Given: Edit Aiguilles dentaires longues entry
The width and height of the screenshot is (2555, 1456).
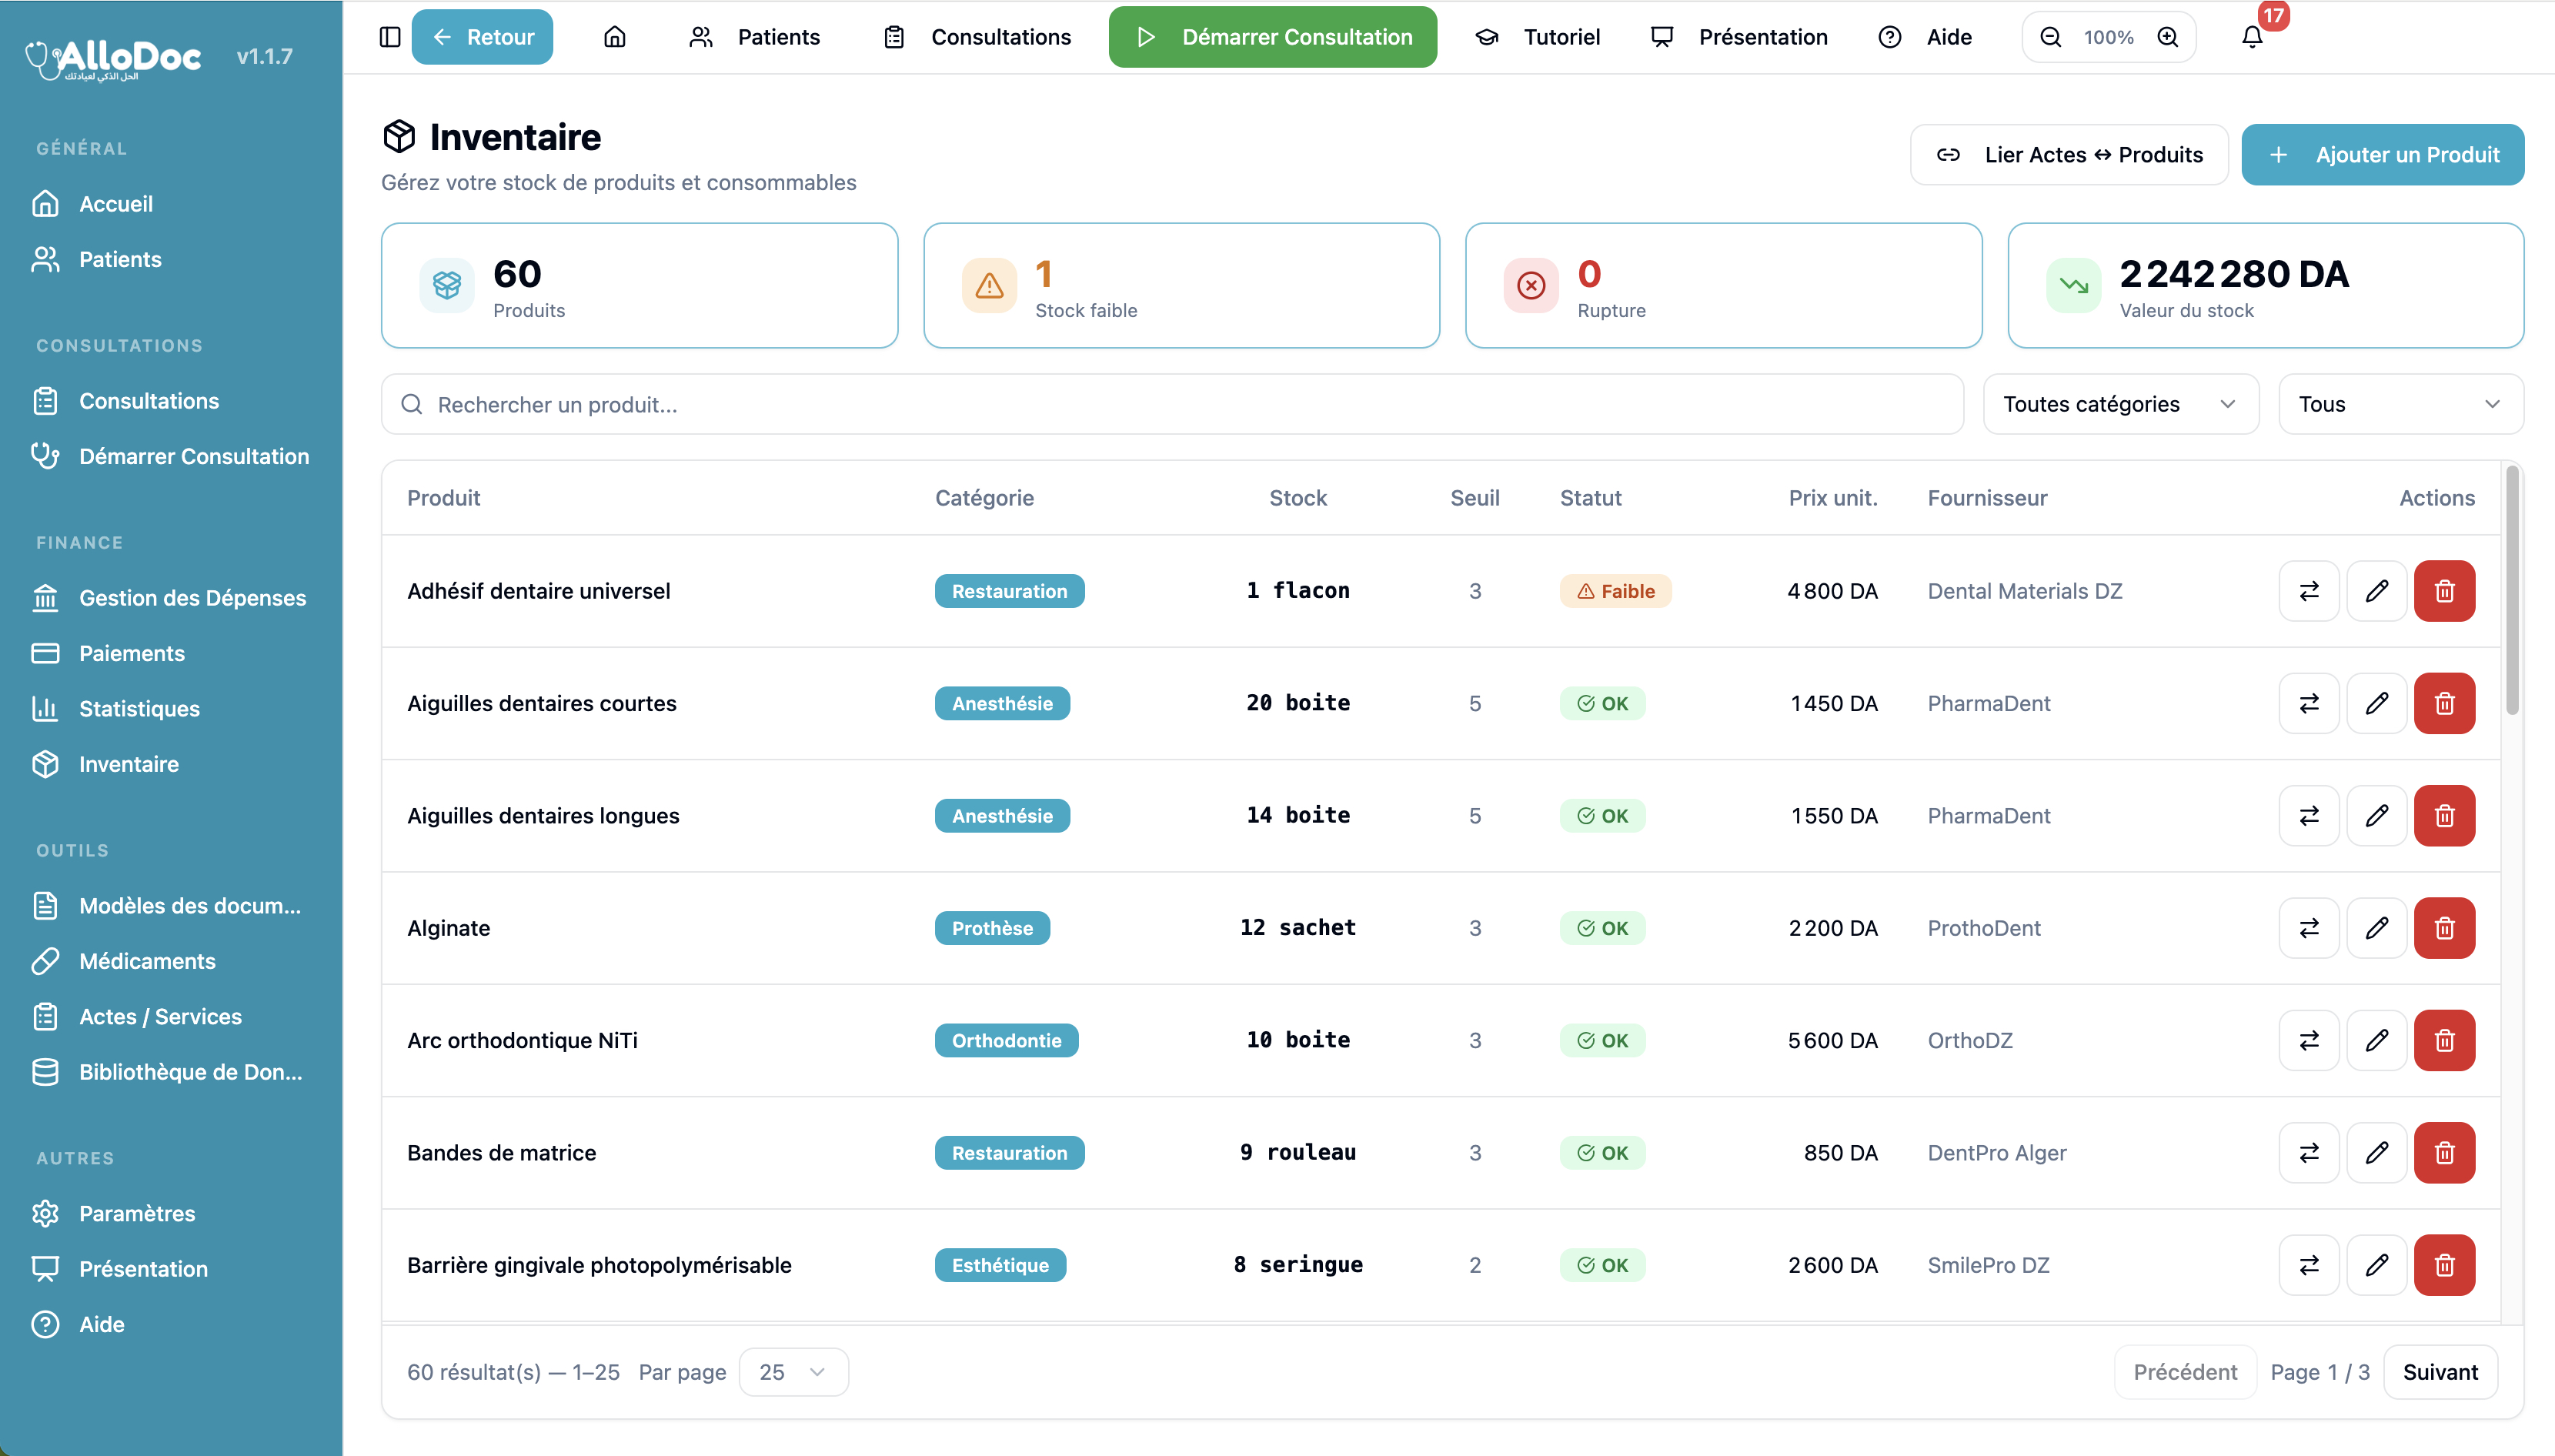Looking at the screenshot, I should point(2376,816).
